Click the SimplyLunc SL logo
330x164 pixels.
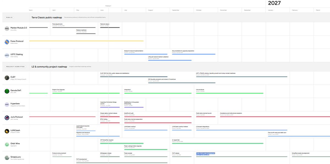tap(7, 158)
